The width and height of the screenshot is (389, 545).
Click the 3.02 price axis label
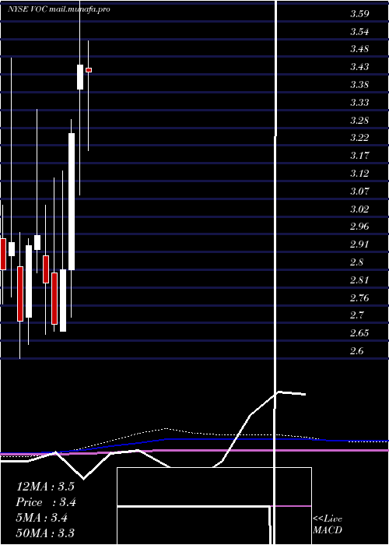(x=359, y=209)
